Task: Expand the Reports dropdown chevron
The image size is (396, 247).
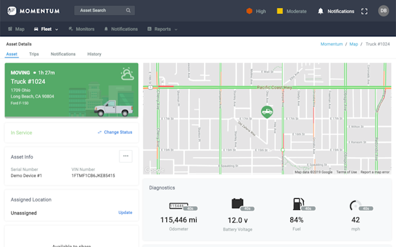Action: (176, 30)
